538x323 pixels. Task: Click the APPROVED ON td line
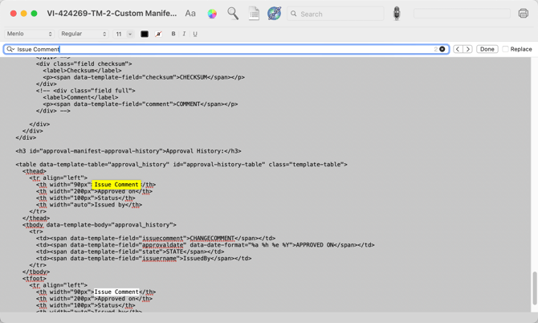[206, 245]
